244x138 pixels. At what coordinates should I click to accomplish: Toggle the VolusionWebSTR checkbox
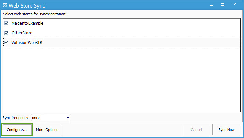tap(7, 43)
